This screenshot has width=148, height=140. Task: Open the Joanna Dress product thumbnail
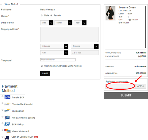point(111,13)
